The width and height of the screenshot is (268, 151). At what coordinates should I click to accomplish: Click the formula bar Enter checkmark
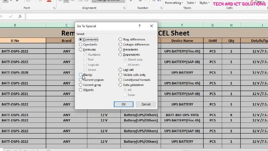point(11,16)
